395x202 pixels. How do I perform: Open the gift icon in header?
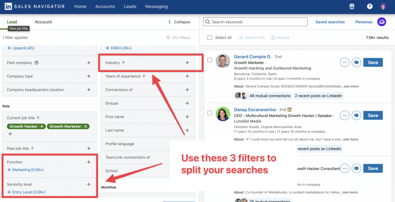click(352, 7)
